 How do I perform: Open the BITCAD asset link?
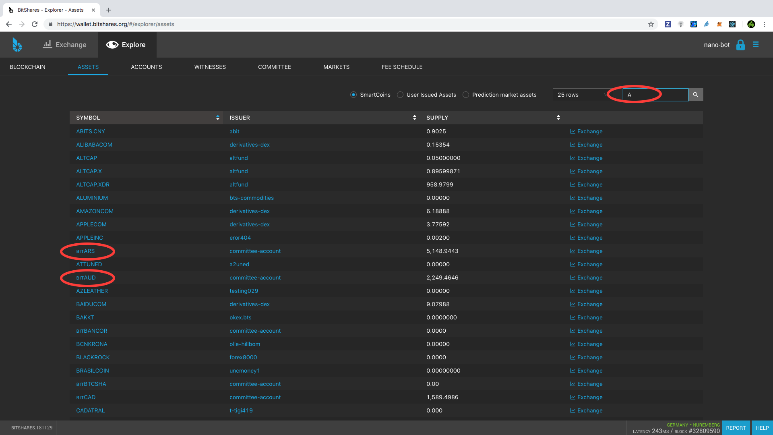tap(86, 398)
